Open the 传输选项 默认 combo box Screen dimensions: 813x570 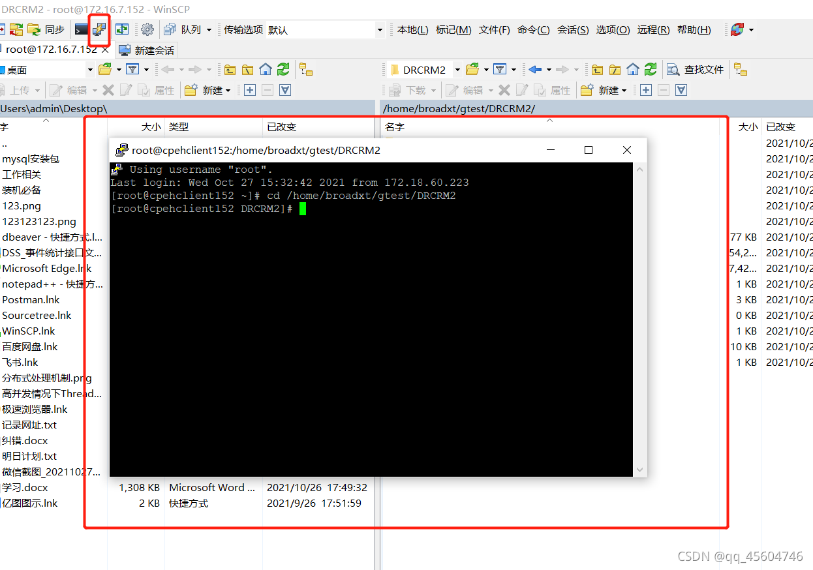click(325, 29)
